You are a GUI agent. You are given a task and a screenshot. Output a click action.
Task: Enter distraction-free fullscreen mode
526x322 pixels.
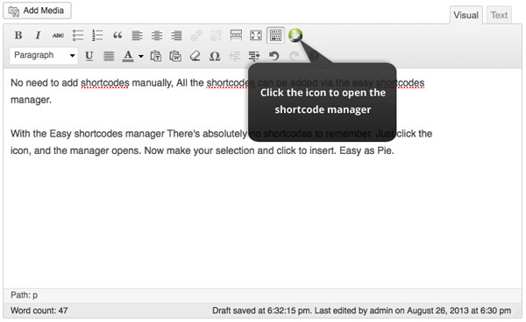click(x=256, y=35)
